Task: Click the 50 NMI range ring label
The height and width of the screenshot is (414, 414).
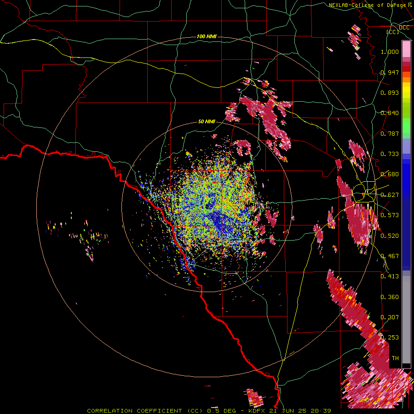Action: (x=207, y=121)
